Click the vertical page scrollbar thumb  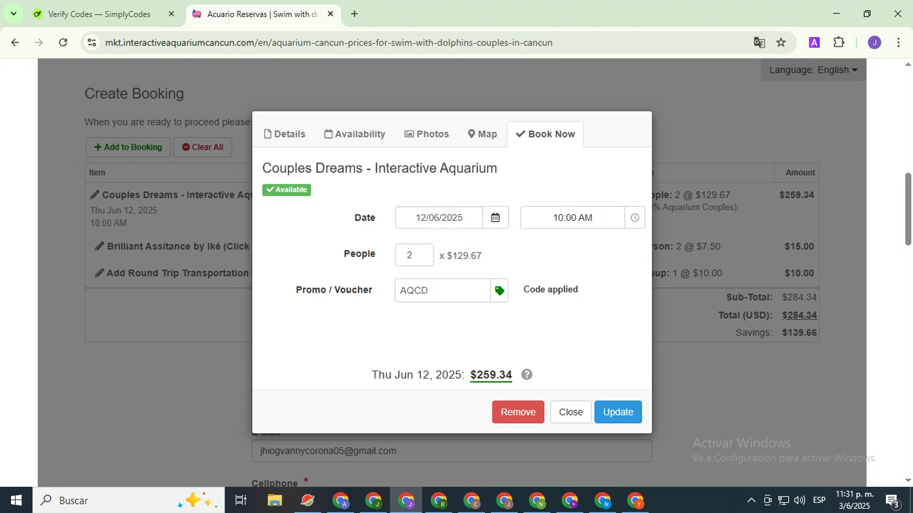click(908, 209)
